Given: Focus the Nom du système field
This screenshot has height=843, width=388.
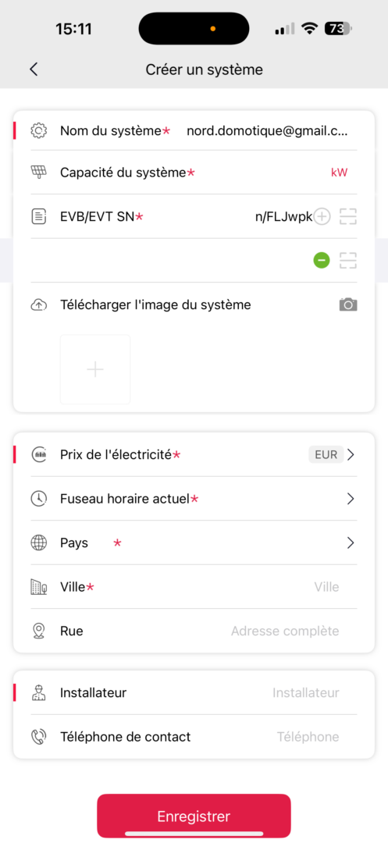Looking at the screenshot, I should click(x=267, y=130).
